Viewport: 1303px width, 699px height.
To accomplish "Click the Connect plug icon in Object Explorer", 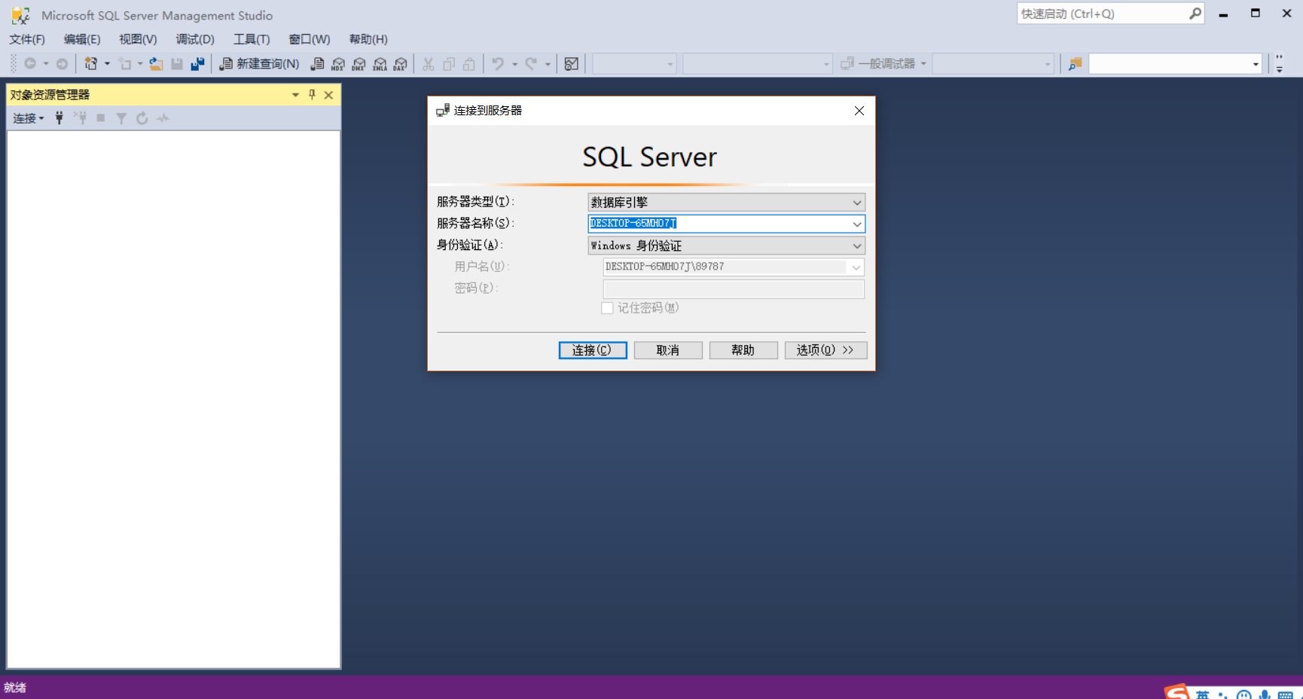I will click(60, 118).
